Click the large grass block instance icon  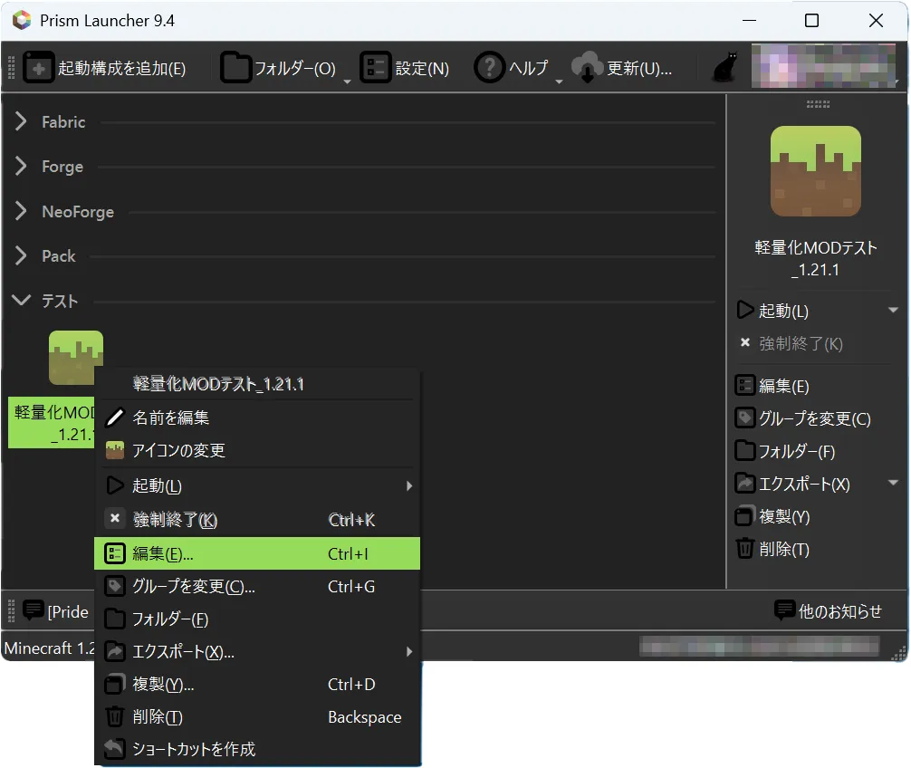pyautogui.click(x=815, y=171)
